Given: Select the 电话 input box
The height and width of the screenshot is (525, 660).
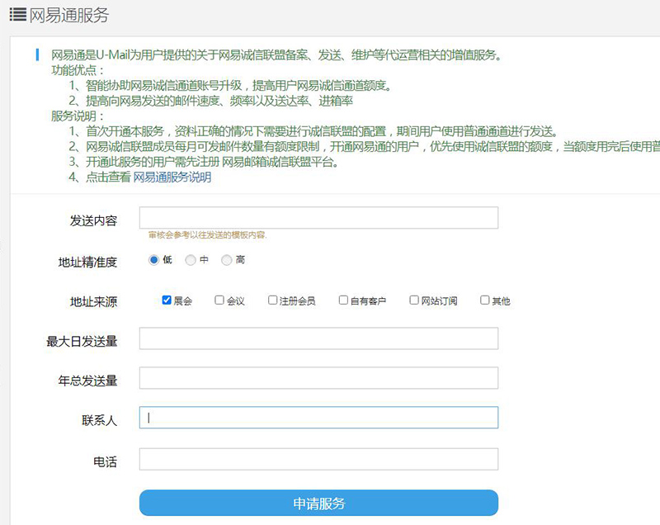Looking at the screenshot, I should (x=318, y=459).
